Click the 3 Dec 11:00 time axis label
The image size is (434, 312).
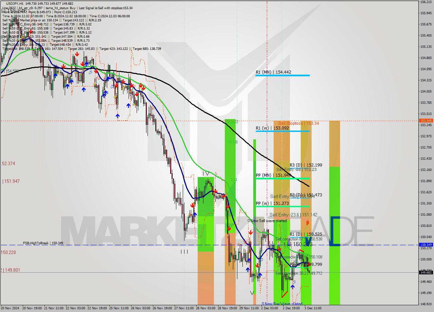[313, 308]
